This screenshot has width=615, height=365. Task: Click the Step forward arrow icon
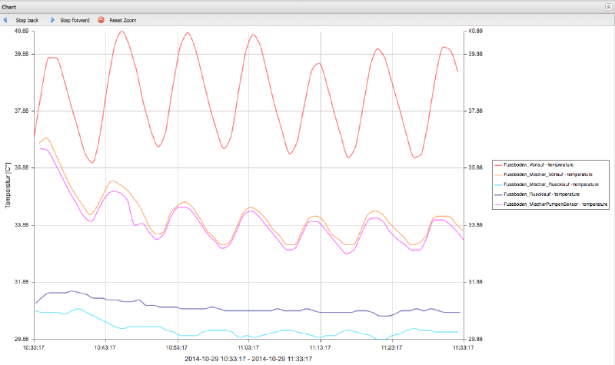(52, 20)
